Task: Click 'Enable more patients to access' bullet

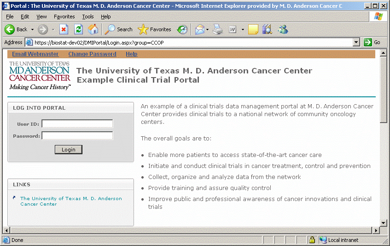Action: tap(235, 155)
